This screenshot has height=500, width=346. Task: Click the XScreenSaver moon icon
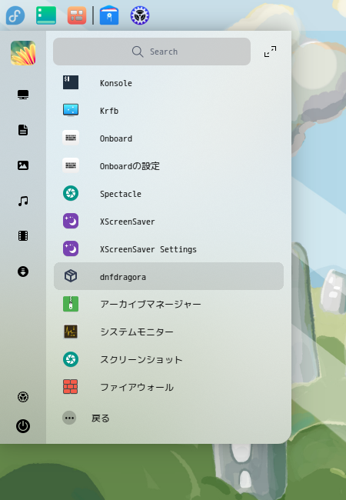click(x=71, y=221)
